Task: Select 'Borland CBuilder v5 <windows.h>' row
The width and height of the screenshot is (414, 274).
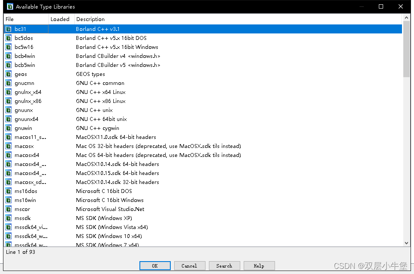Action: (x=203, y=65)
